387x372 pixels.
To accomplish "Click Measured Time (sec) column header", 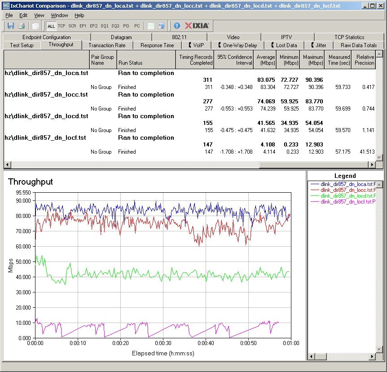I will (338, 60).
